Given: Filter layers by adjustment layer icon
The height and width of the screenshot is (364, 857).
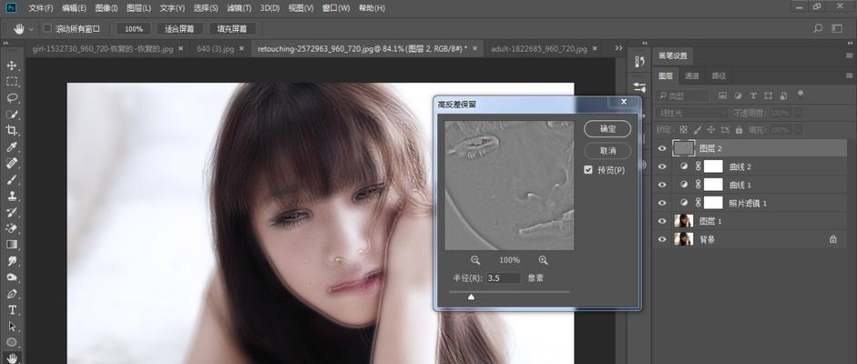Looking at the screenshot, I should pos(738,96).
